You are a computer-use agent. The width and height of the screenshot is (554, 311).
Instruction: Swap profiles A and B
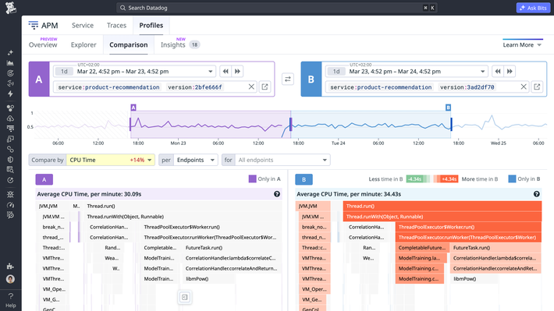click(x=288, y=79)
